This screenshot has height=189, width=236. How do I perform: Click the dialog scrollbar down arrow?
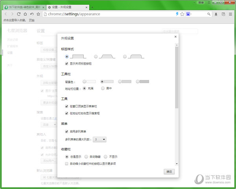point(177,164)
